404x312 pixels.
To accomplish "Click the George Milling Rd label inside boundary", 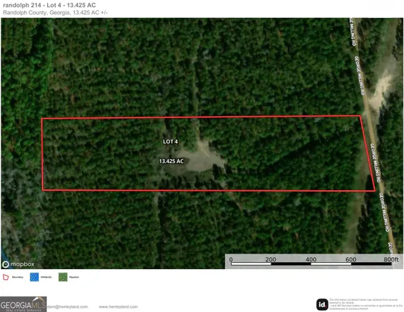I will tap(376, 163).
